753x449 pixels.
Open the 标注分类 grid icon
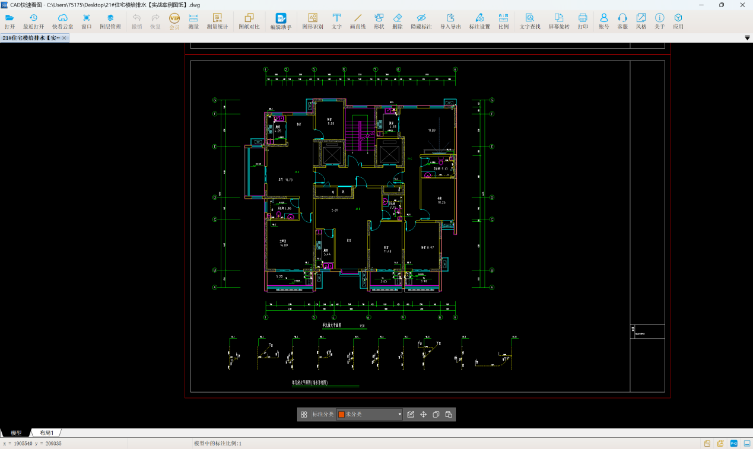[304, 415]
